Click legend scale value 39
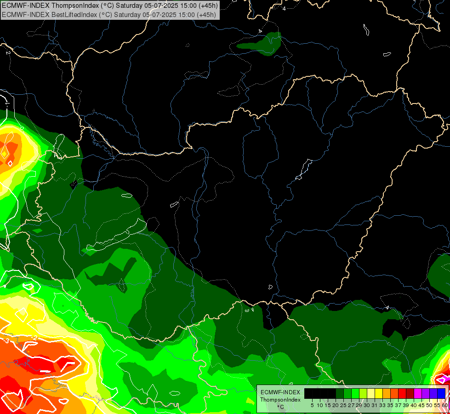The width and height of the screenshot is (450, 414). pos(406,405)
